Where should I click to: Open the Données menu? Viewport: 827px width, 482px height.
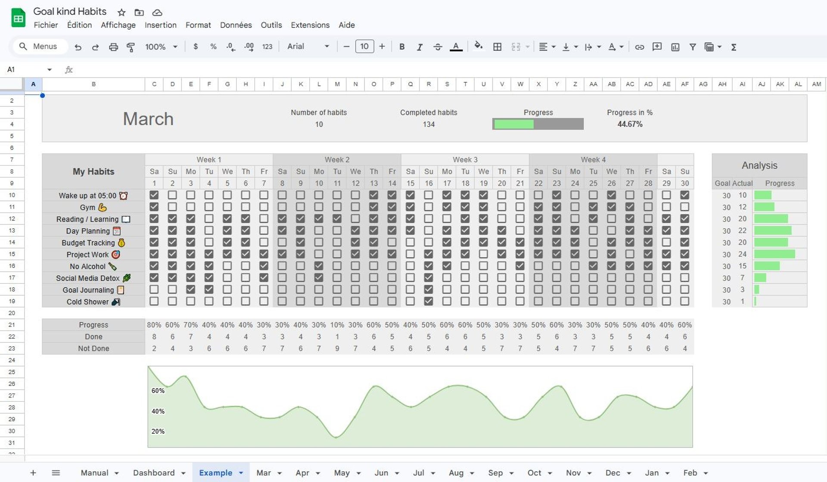[x=236, y=25]
